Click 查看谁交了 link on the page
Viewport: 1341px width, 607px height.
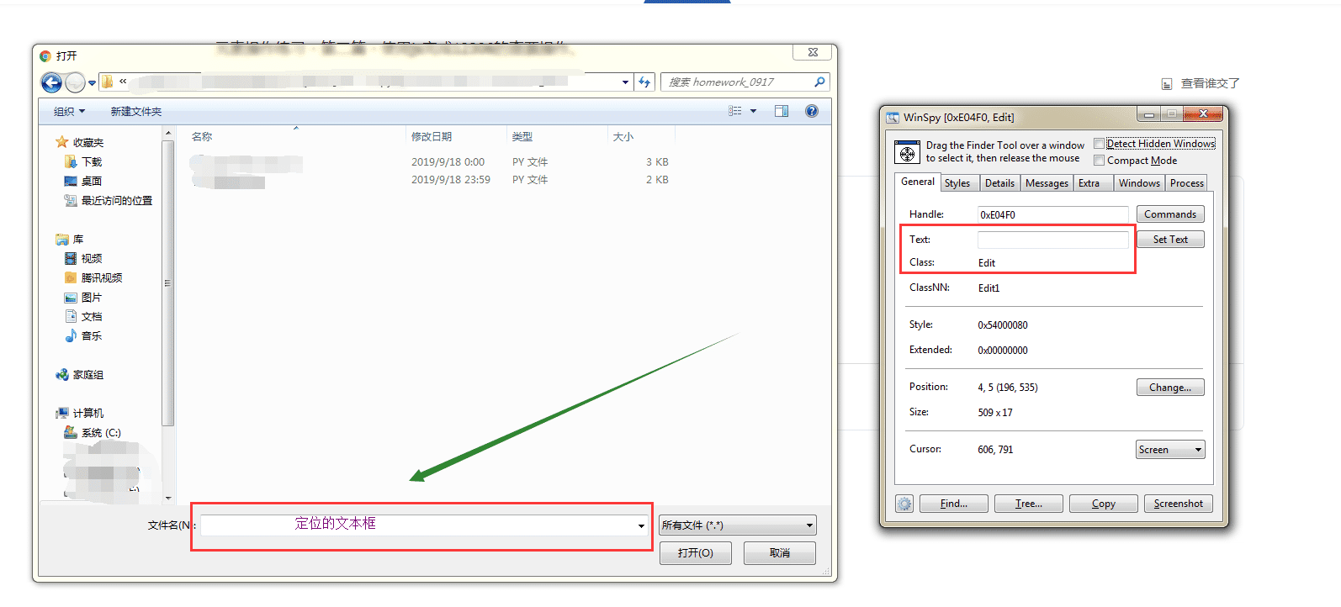(1210, 83)
